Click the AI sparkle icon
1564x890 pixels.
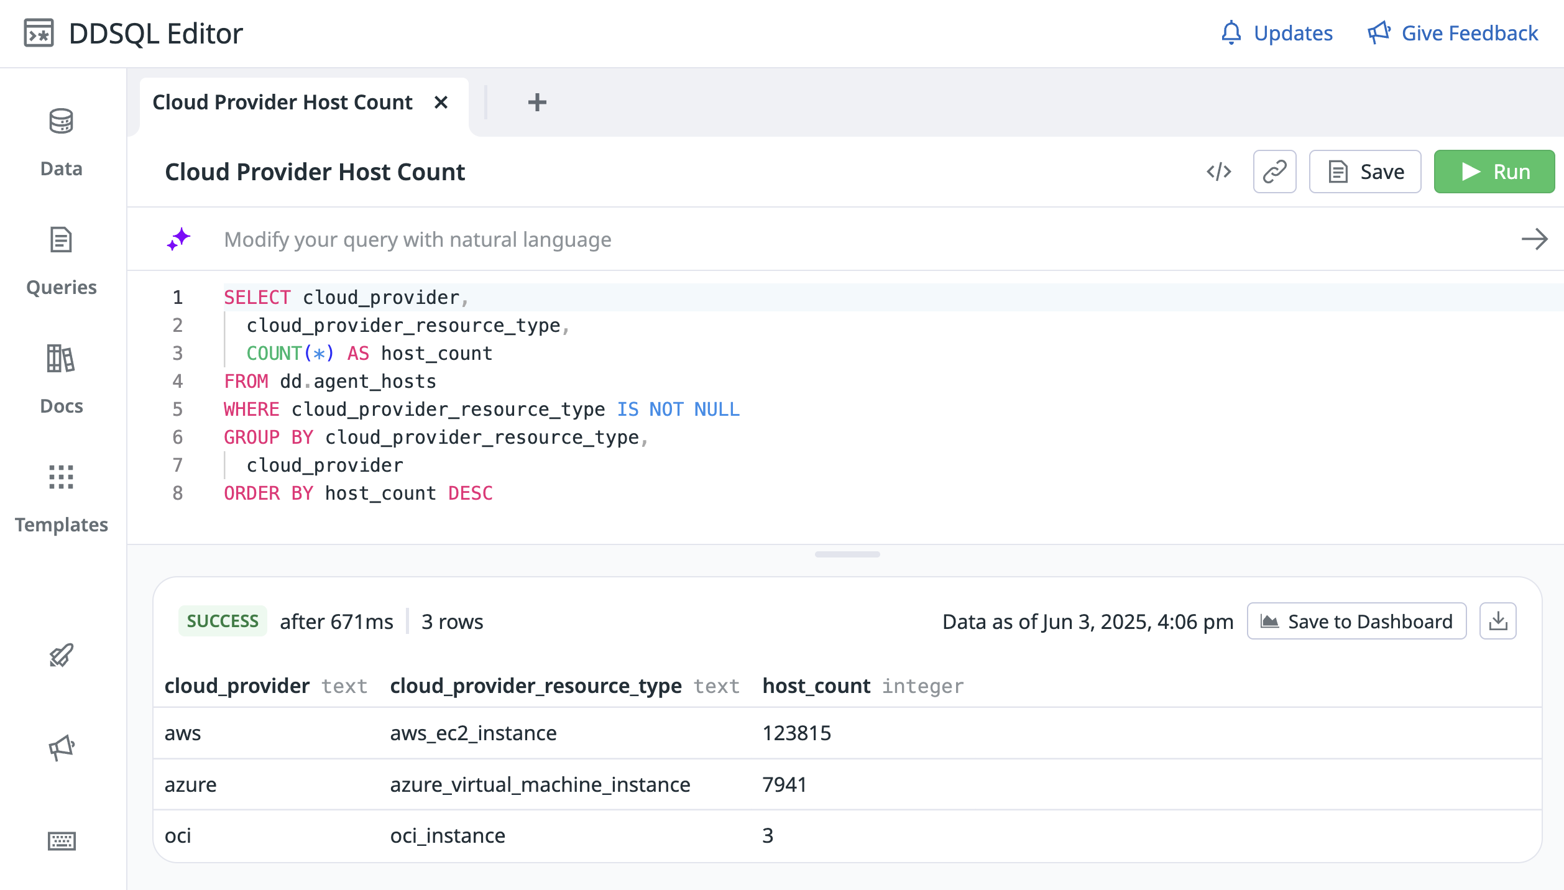point(178,239)
